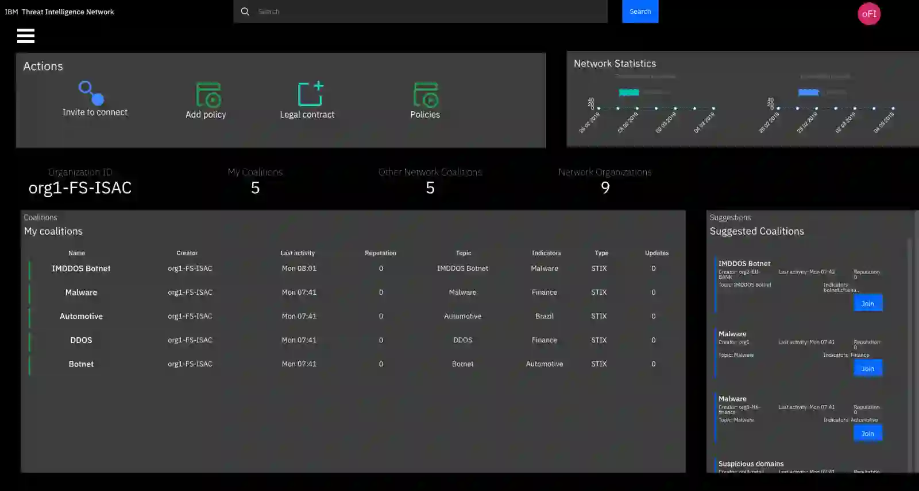919x491 pixels.
Task: Click the org1-FS-ISAC organization ID value
Action: pos(80,188)
